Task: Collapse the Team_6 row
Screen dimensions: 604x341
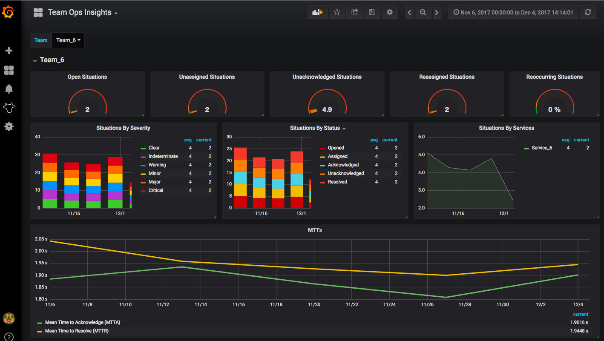Action: [x=49, y=60]
